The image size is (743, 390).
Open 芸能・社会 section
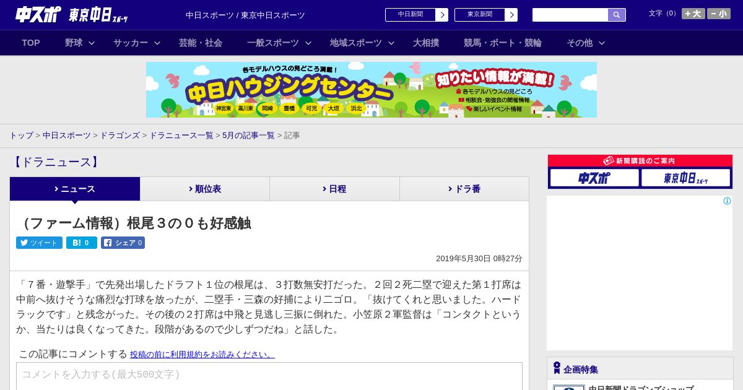coord(201,43)
